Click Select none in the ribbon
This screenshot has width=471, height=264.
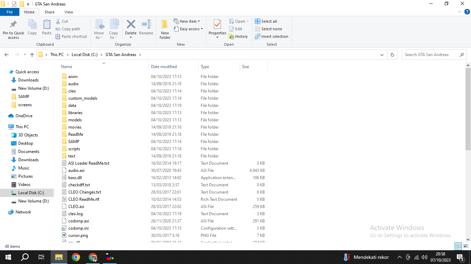pyautogui.click(x=268, y=29)
